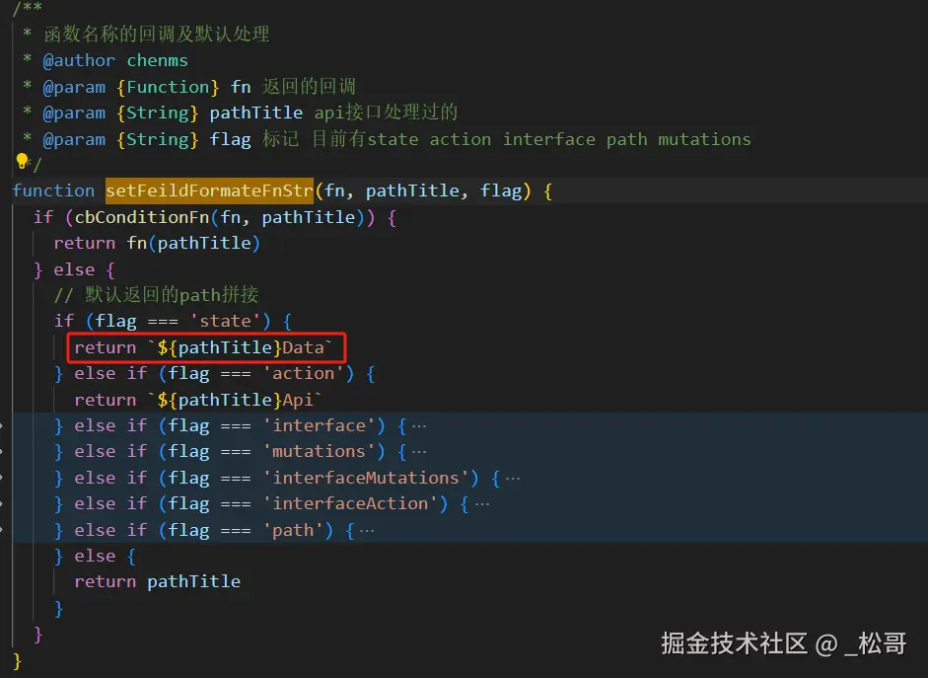Click the Chinese comment about default path
This screenshot has width=928, height=678.
(172, 295)
